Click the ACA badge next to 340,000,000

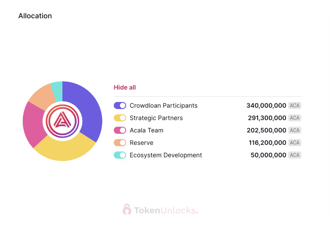tap(295, 105)
